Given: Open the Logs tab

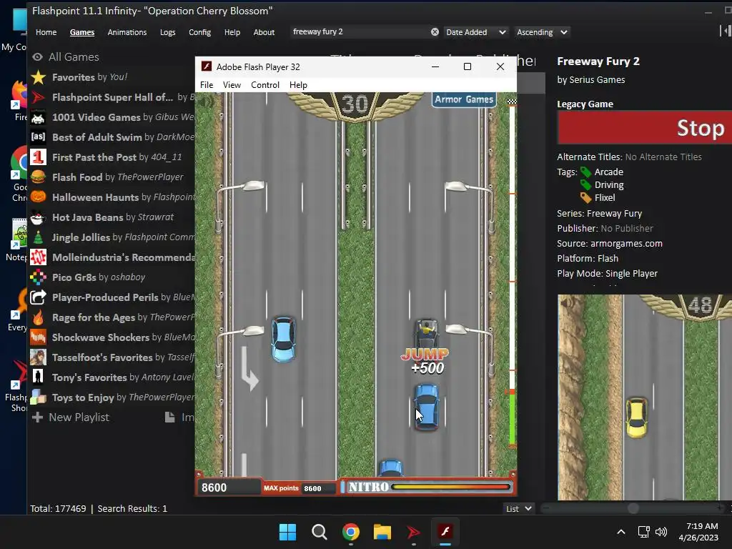Looking at the screenshot, I should (167, 32).
